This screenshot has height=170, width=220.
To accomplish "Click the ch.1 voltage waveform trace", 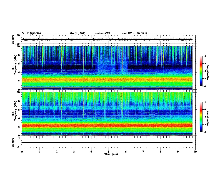I will point(107,39).
